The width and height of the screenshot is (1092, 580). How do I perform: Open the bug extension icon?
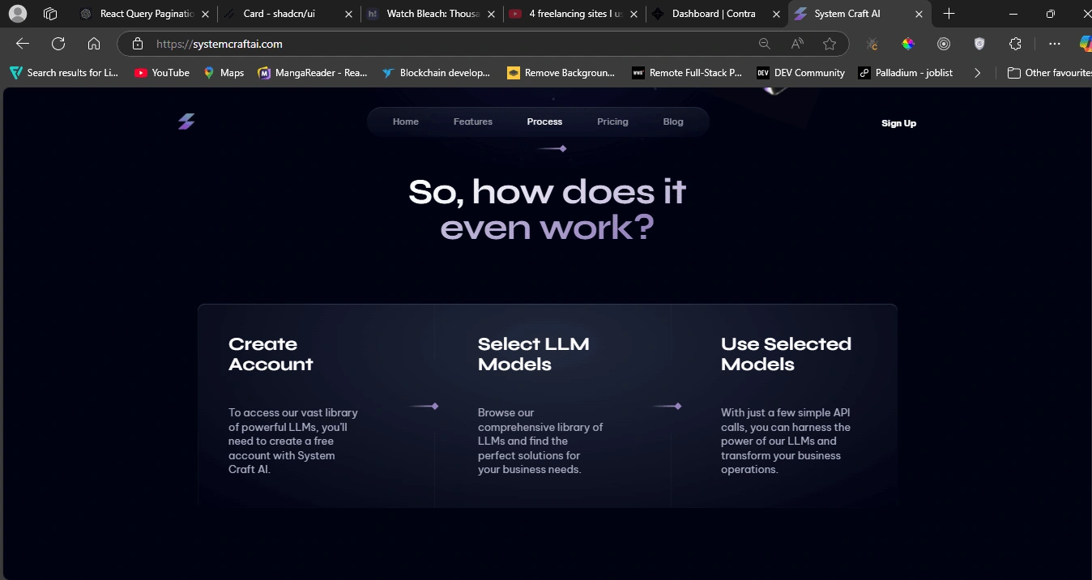(872, 44)
